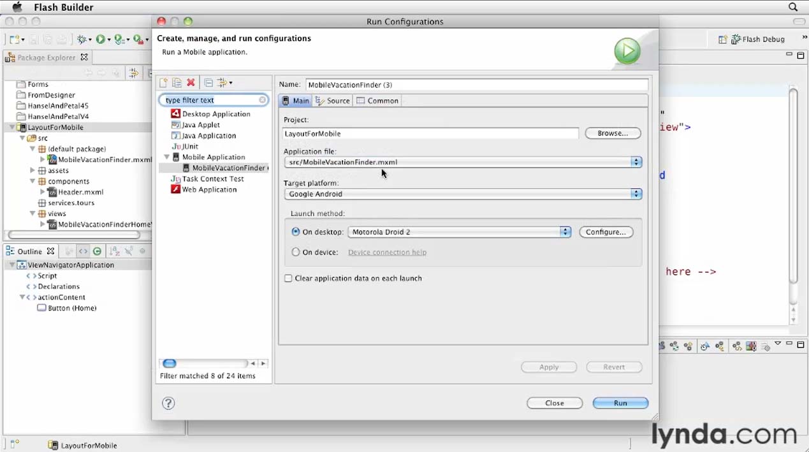
Task: Select Task Context Test configuration type
Action: pyautogui.click(x=207, y=179)
